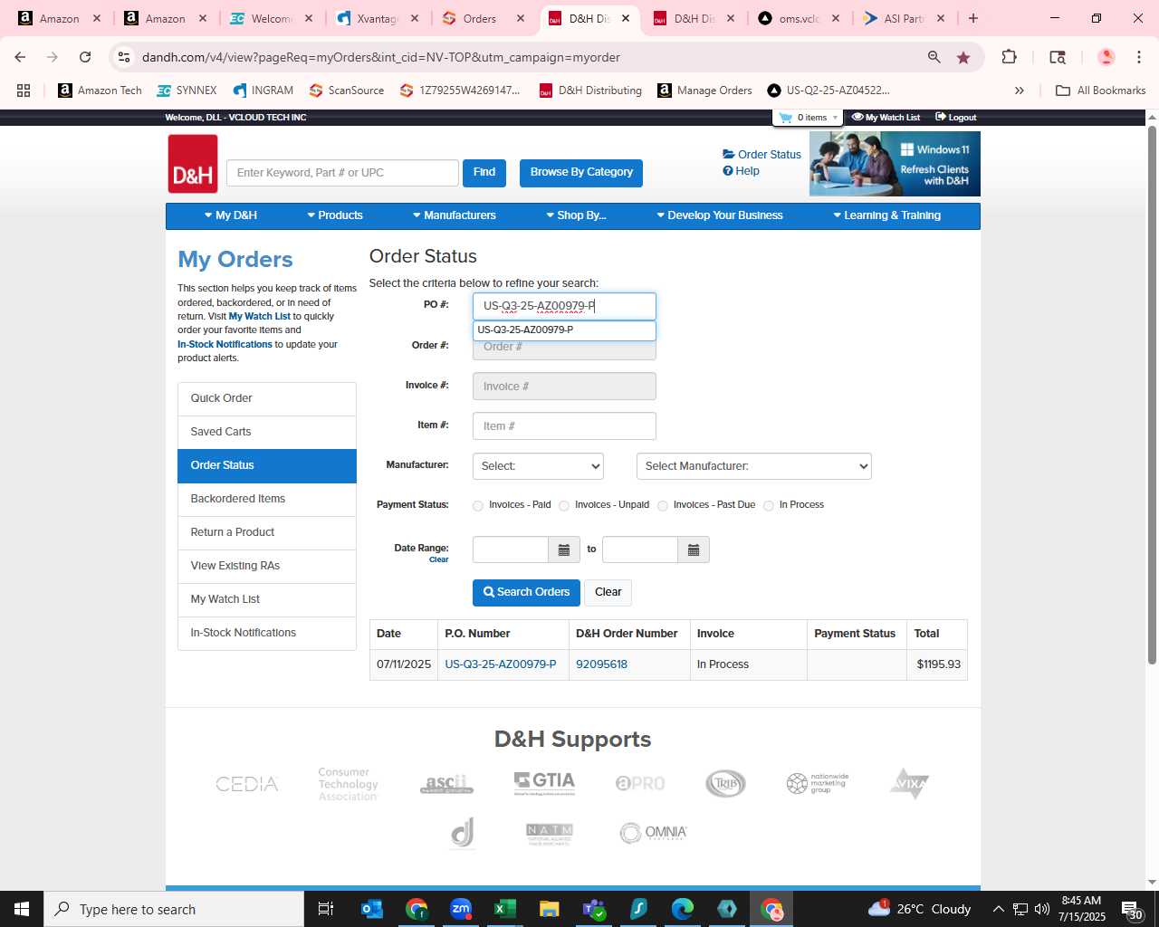The image size is (1159, 927).
Task: Click the Clear link under Date Range
Action: (439, 560)
